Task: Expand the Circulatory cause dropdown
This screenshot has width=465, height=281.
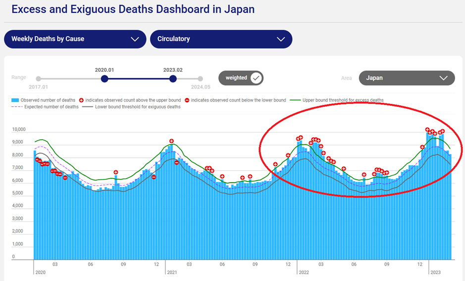Action: (x=221, y=39)
